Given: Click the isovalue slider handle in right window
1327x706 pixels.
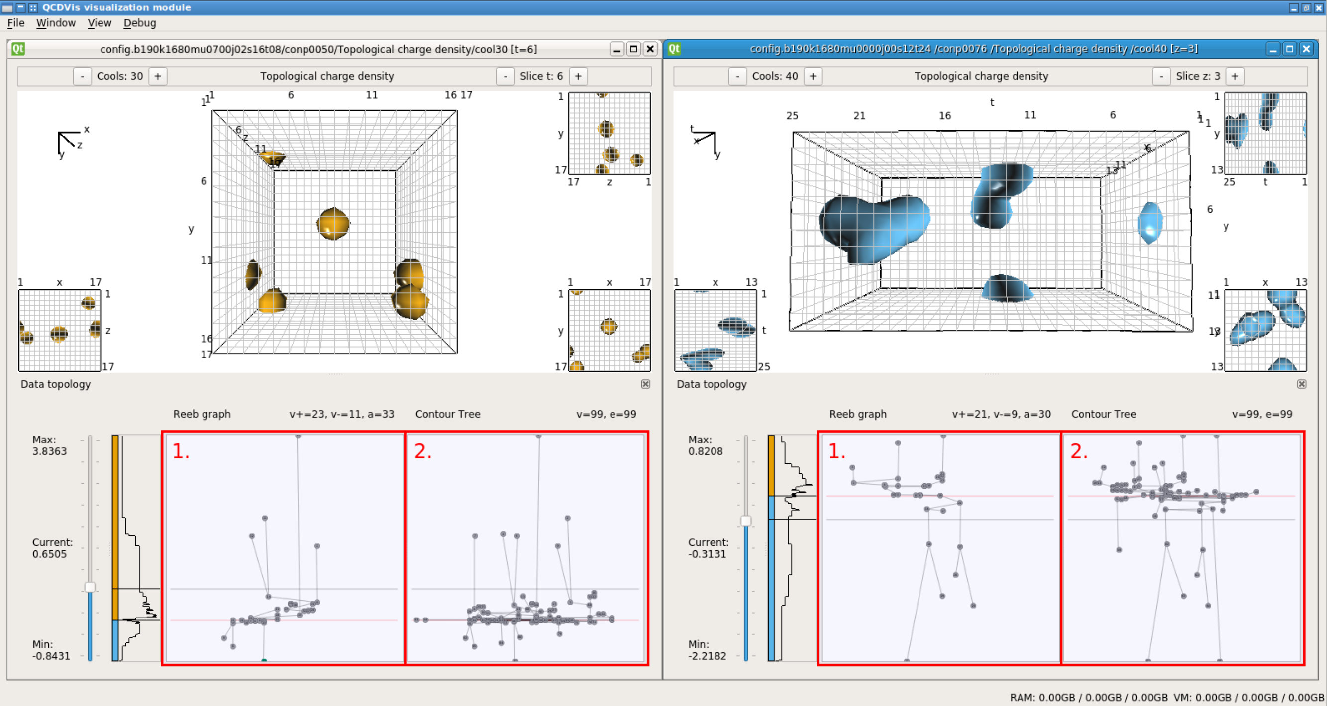Looking at the screenshot, I should coord(746,521).
